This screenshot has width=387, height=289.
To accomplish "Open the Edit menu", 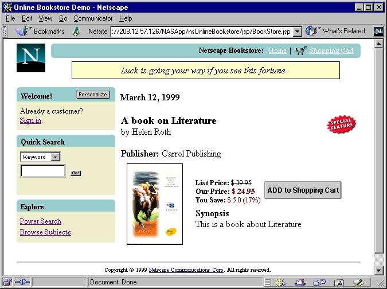I will 27,18.
